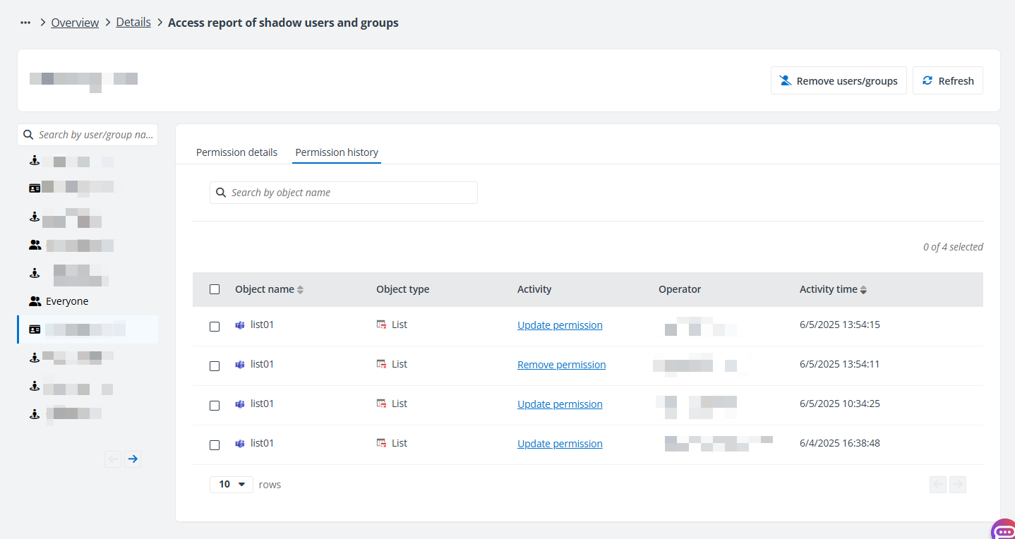Screen dimensions: 1015x539
Task: Click the magnifier icon in object search box
Action: tap(221, 192)
